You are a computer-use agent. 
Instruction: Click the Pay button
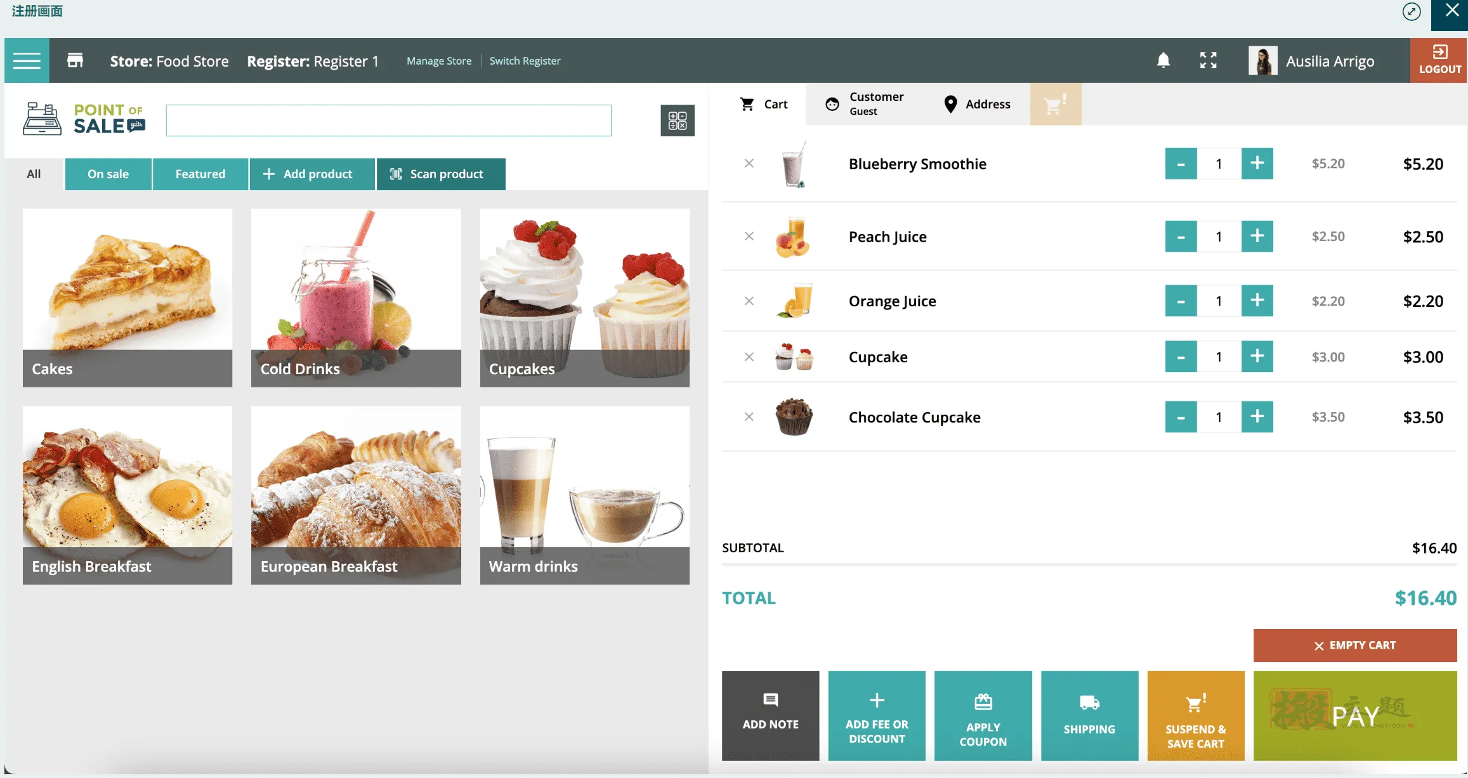click(x=1355, y=716)
